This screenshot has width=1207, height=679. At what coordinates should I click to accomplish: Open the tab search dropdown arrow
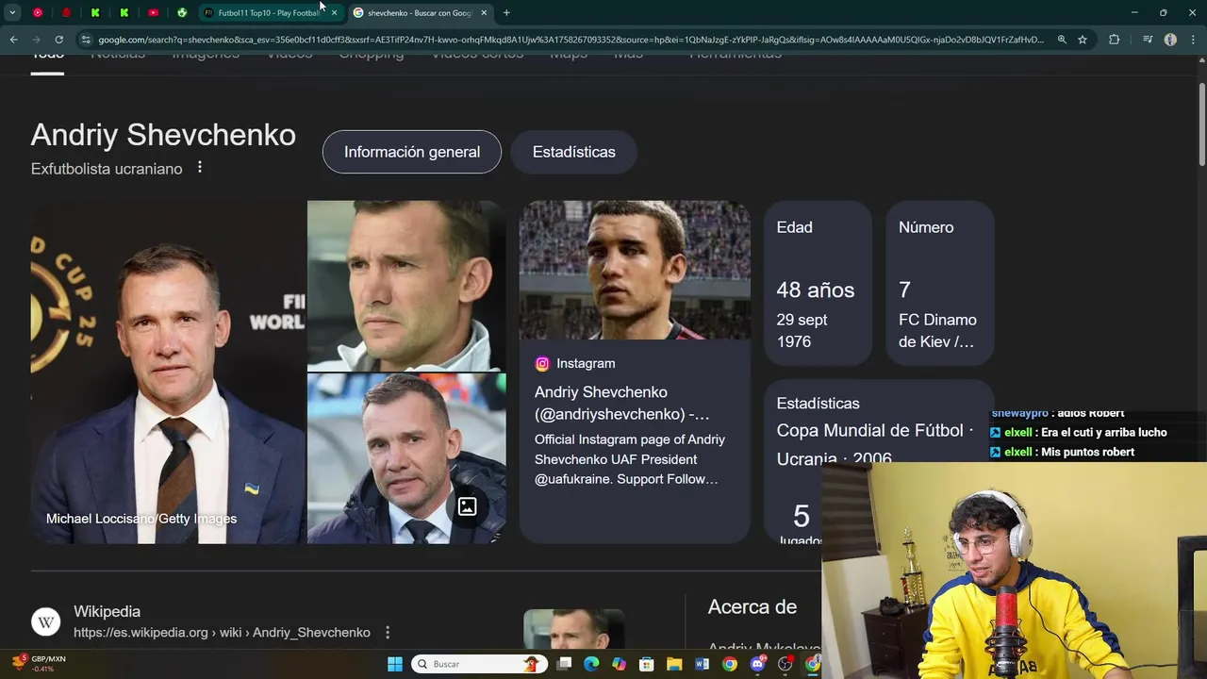(12, 12)
